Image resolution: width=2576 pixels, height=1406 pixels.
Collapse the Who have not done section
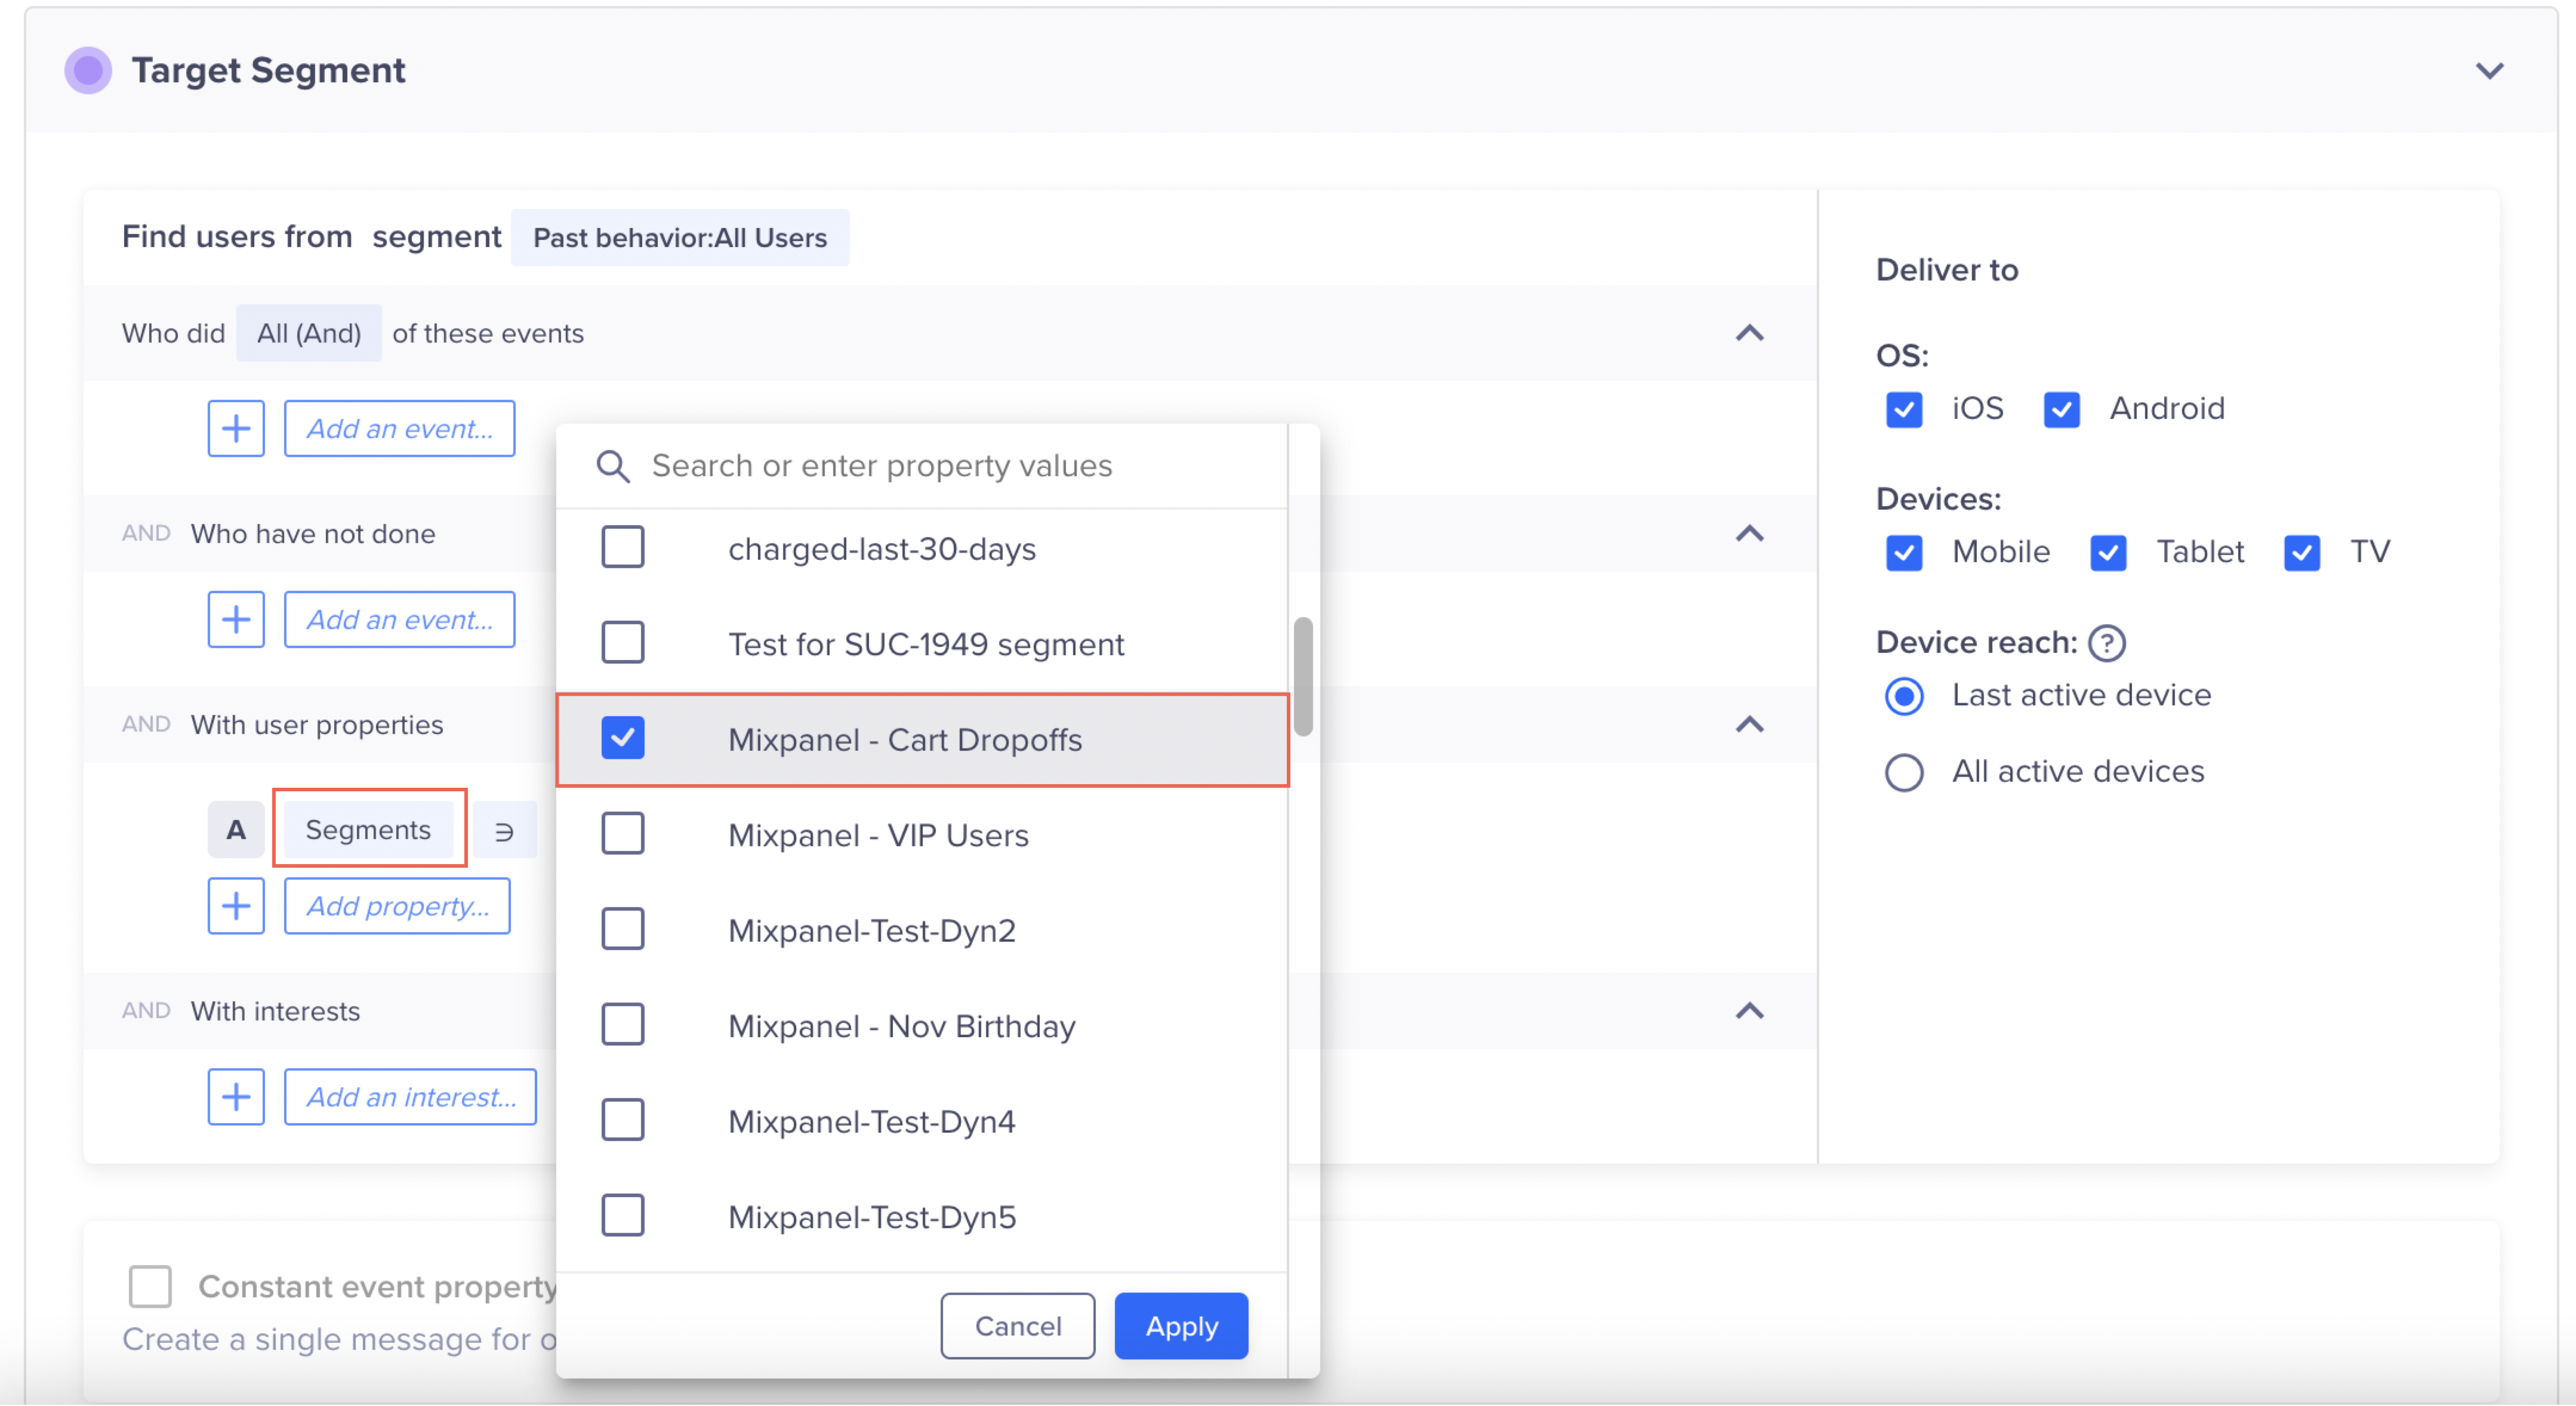pos(1750,534)
